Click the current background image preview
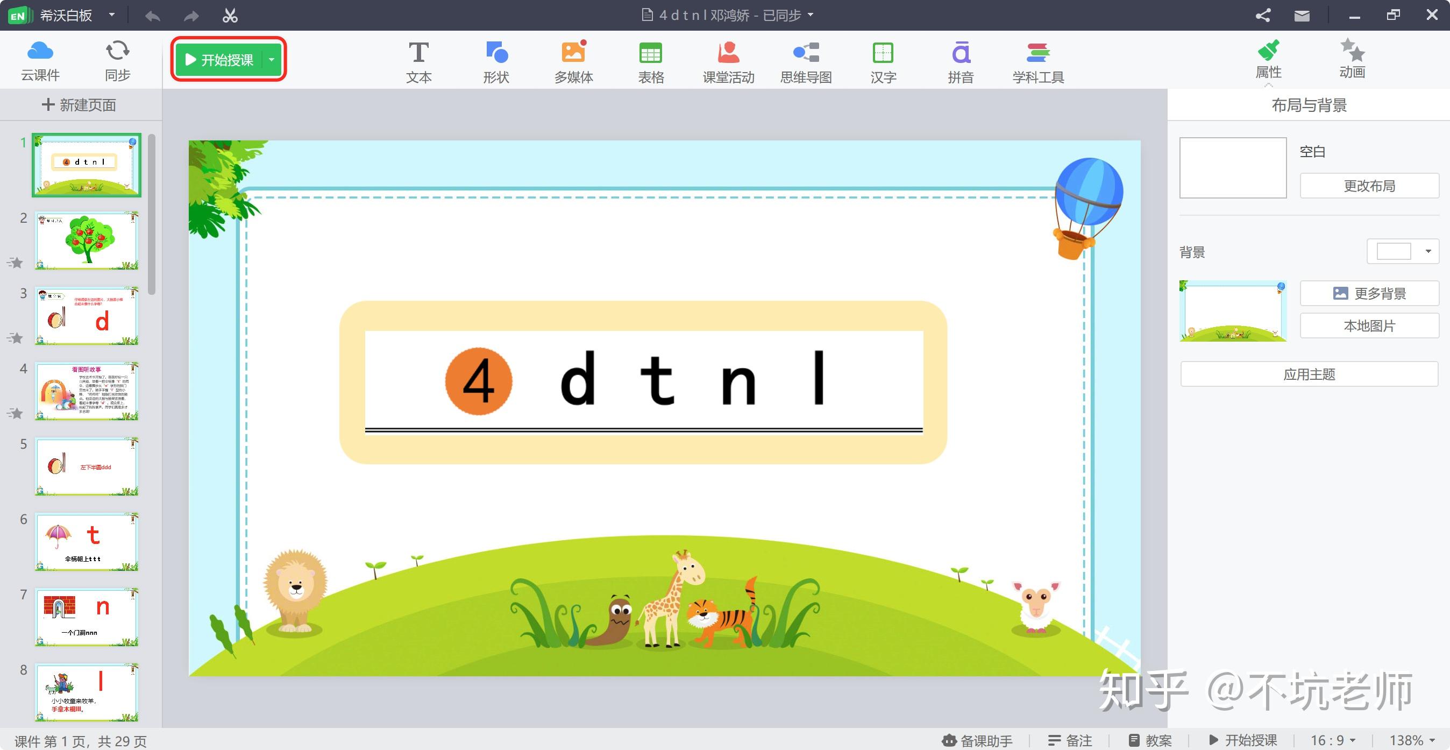The width and height of the screenshot is (1450, 750). [x=1233, y=311]
